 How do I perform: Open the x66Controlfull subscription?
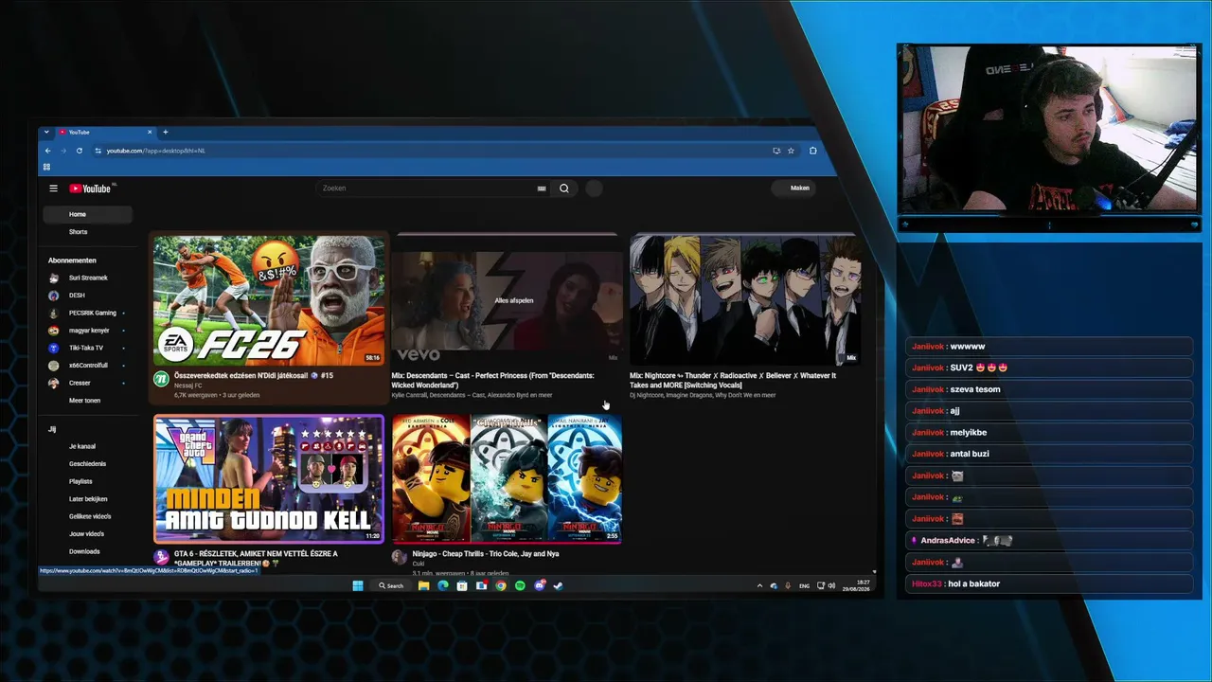[x=87, y=366]
